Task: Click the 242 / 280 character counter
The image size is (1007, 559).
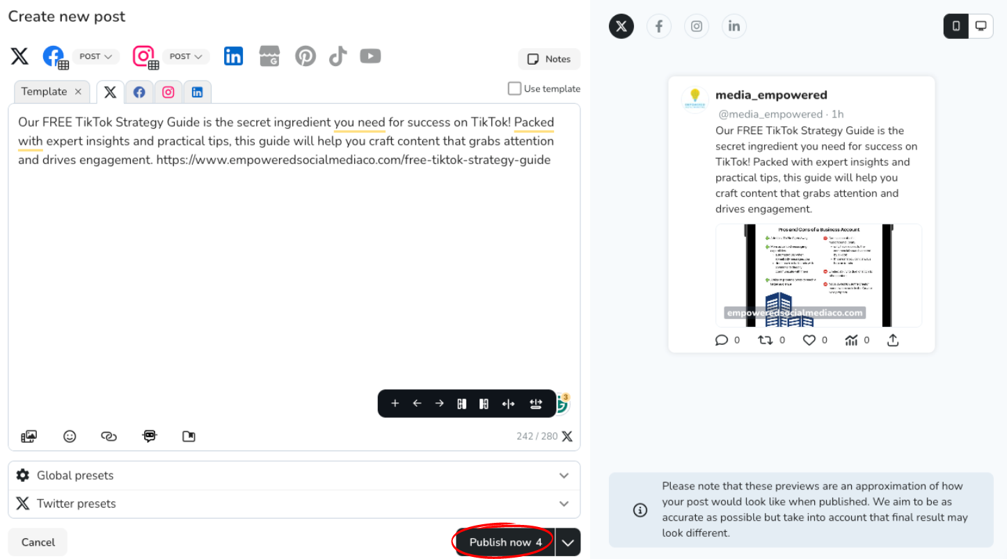Action: 537,437
